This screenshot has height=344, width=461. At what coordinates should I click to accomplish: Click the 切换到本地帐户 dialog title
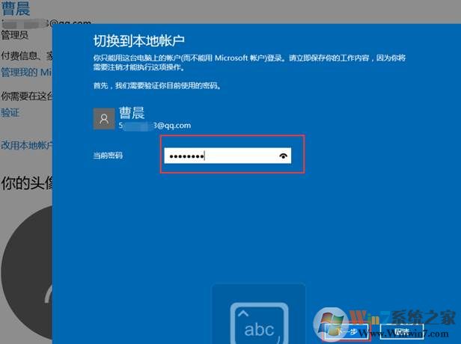tap(138, 41)
